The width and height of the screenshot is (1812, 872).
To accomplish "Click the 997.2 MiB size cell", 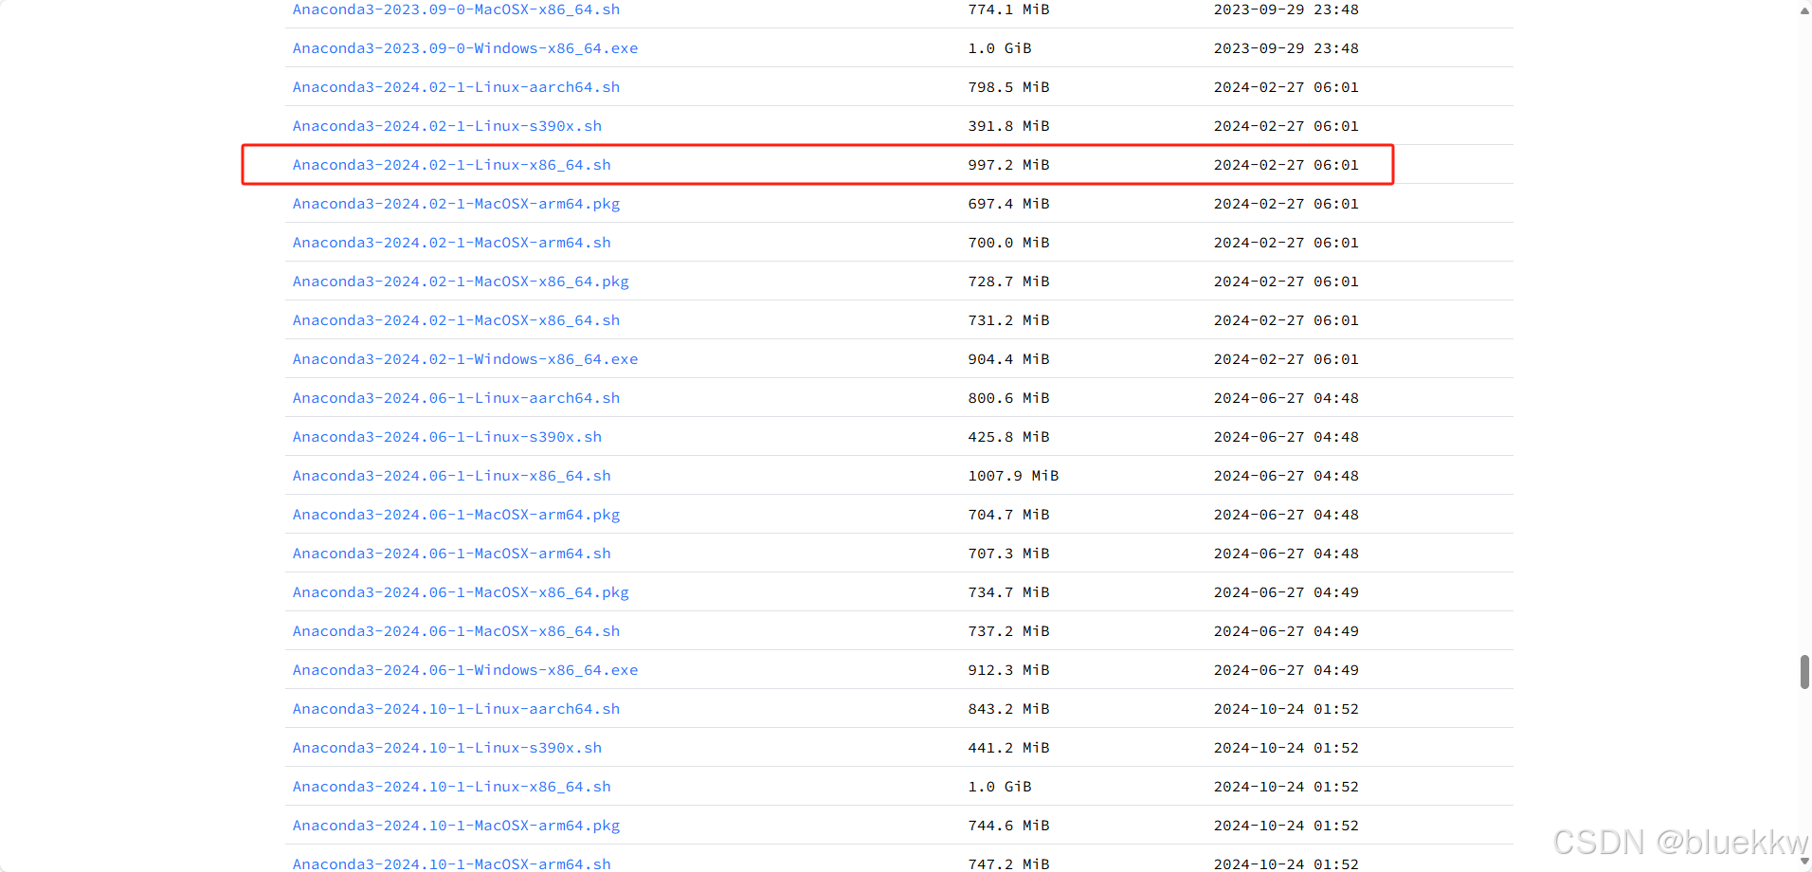I will pyautogui.click(x=1008, y=165).
